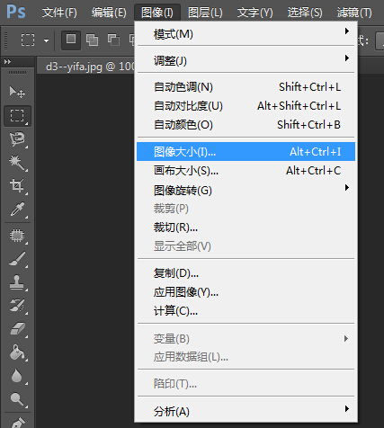Toggle the Add to Selection mode
Screen dimensions: 384x428
click(x=92, y=40)
